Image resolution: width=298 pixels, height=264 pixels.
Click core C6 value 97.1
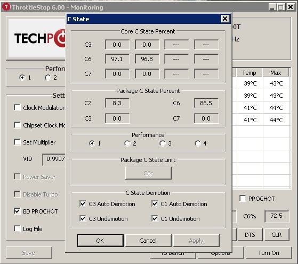(117, 59)
